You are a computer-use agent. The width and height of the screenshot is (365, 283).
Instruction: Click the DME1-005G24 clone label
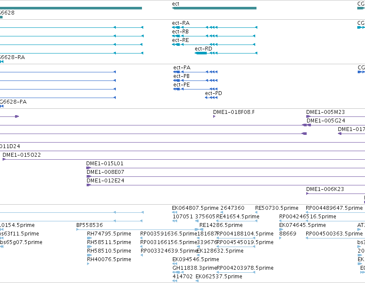pyautogui.click(x=326, y=121)
